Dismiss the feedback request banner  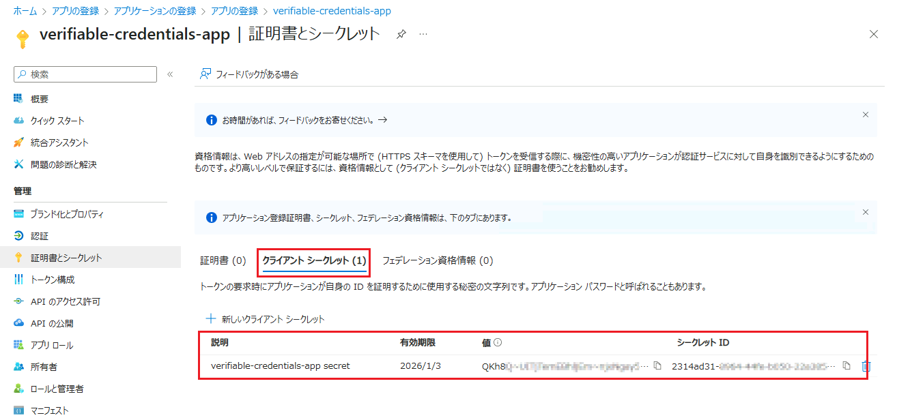tap(865, 115)
